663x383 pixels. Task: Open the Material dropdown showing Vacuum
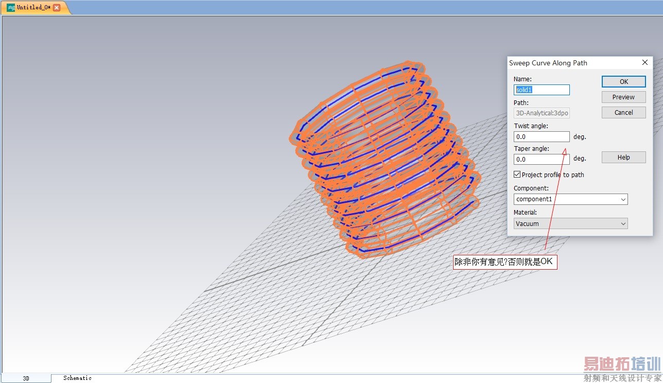click(x=571, y=224)
